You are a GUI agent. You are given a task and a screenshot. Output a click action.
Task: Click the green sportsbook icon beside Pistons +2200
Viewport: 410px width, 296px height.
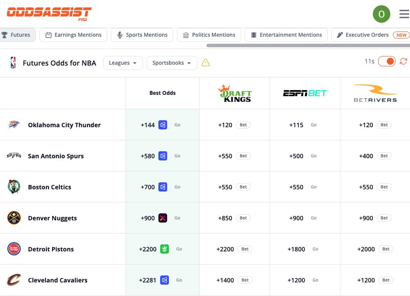coord(165,249)
